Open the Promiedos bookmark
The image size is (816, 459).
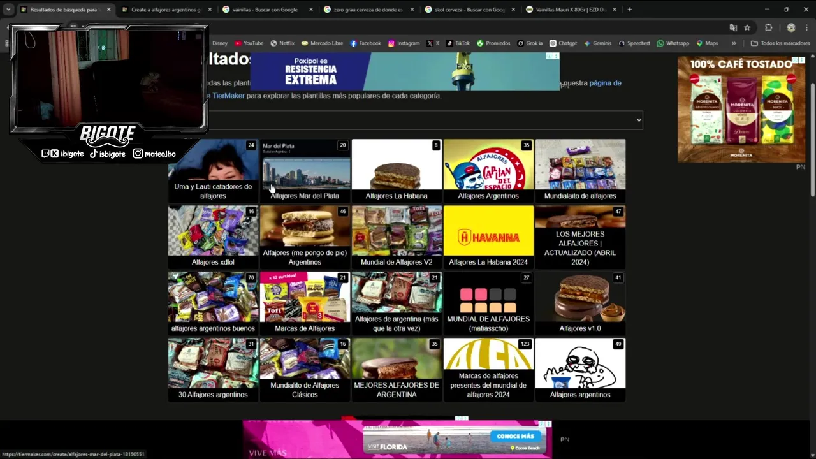click(493, 43)
